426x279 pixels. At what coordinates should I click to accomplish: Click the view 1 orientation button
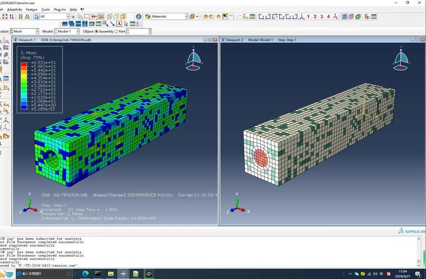pyautogui.click(x=308, y=17)
